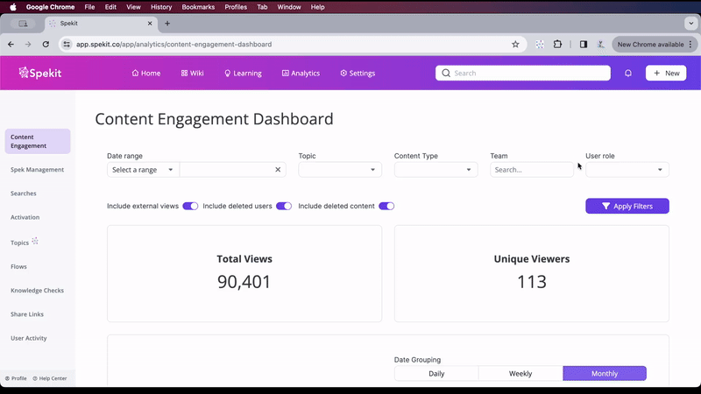Open the Bookmarks menu in macOS menu bar
The height and width of the screenshot is (394, 701).
tap(198, 7)
